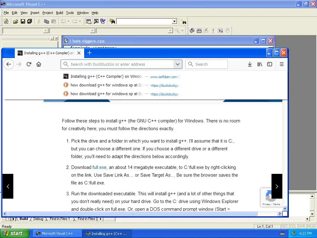Switch to the Debug output tab
Image resolution: width=317 pixels, height=238 pixels.
[38, 219]
